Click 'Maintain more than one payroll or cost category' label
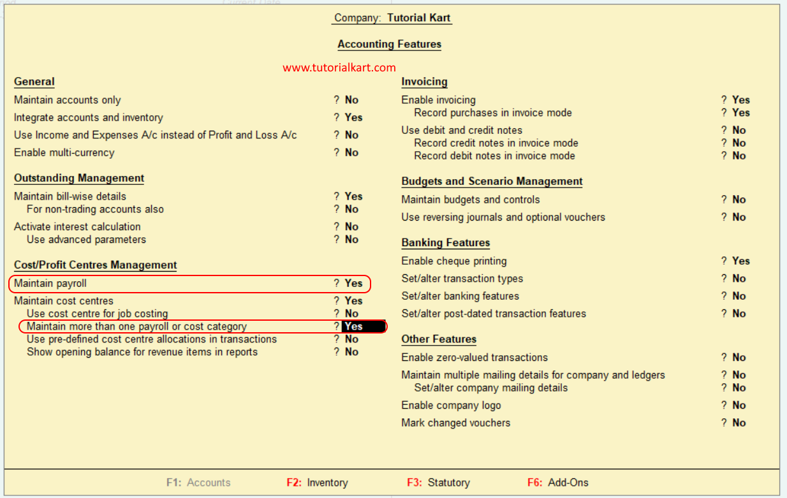Screen dimensions: 787x498 point(136,326)
